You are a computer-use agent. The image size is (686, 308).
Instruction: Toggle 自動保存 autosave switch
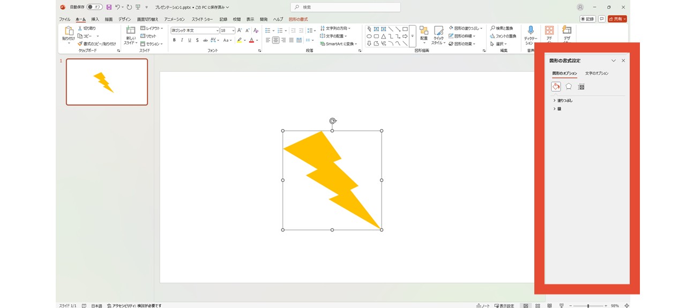[x=95, y=7]
